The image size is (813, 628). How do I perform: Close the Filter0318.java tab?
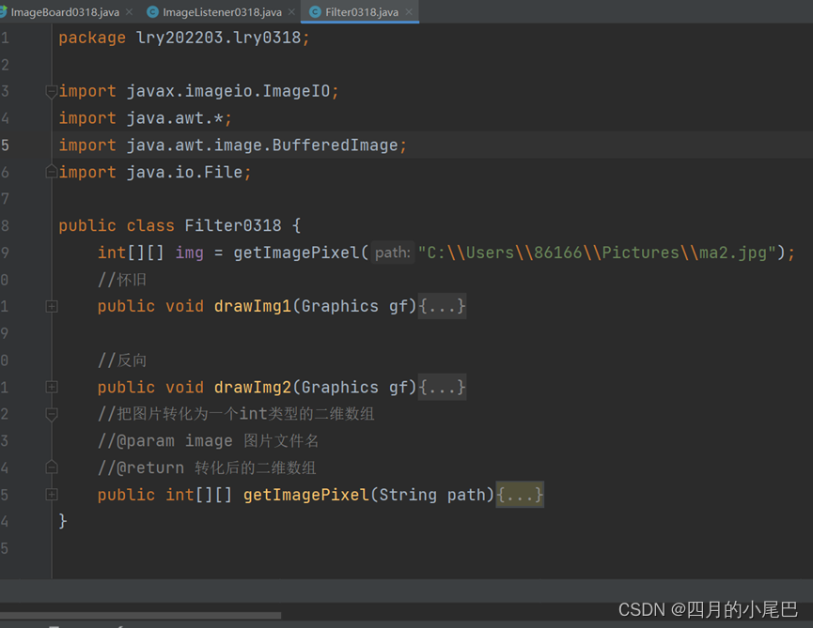click(408, 12)
